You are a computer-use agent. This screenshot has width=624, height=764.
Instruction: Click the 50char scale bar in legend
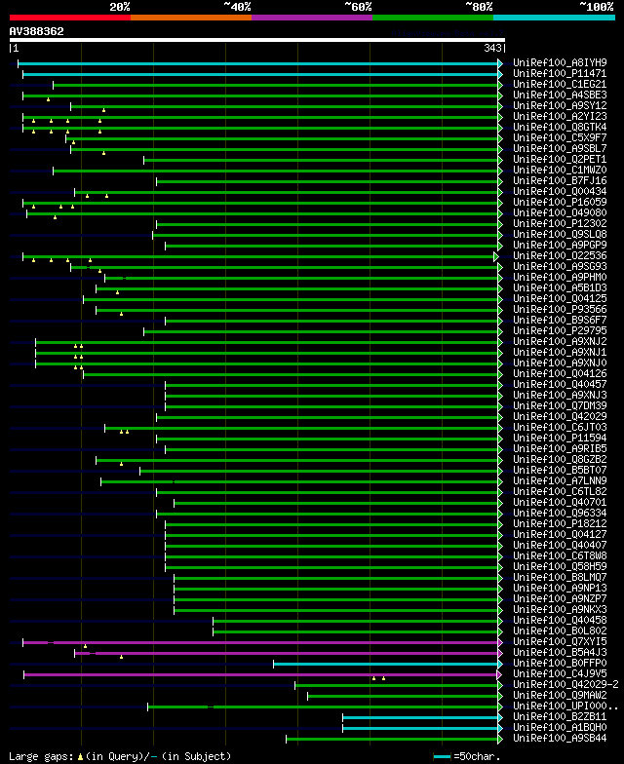click(x=442, y=756)
